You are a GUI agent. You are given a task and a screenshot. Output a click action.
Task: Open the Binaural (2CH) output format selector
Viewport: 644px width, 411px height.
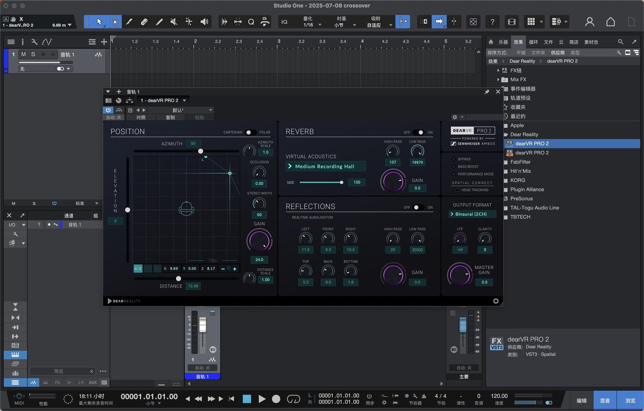(x=472, y=214)
